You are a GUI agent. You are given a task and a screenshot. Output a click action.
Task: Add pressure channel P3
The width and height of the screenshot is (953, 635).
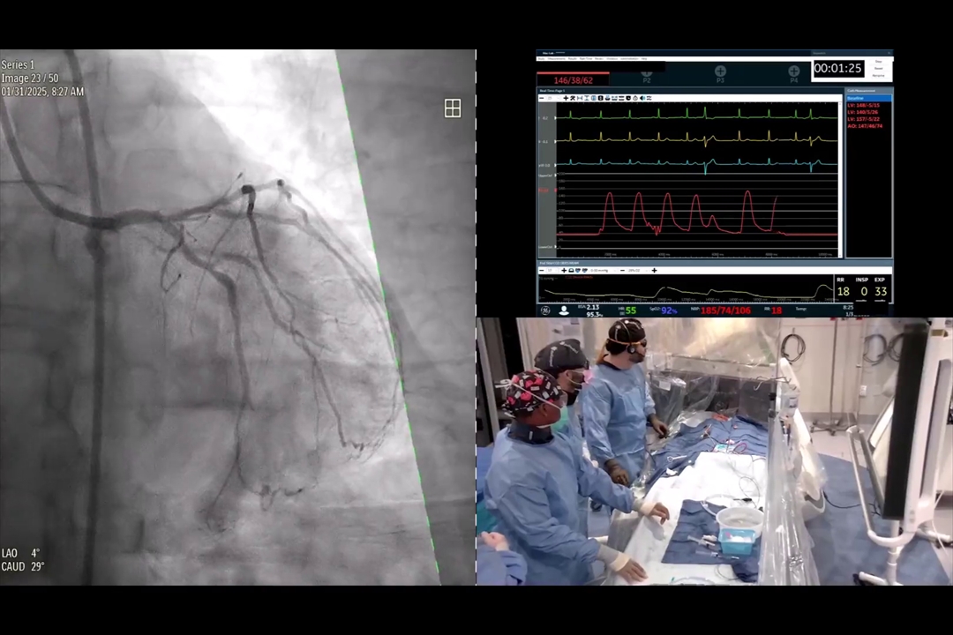pos(720,72)
